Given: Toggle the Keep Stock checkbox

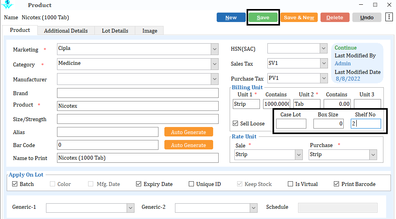Looking at the screenshot, I should [239, 184].
